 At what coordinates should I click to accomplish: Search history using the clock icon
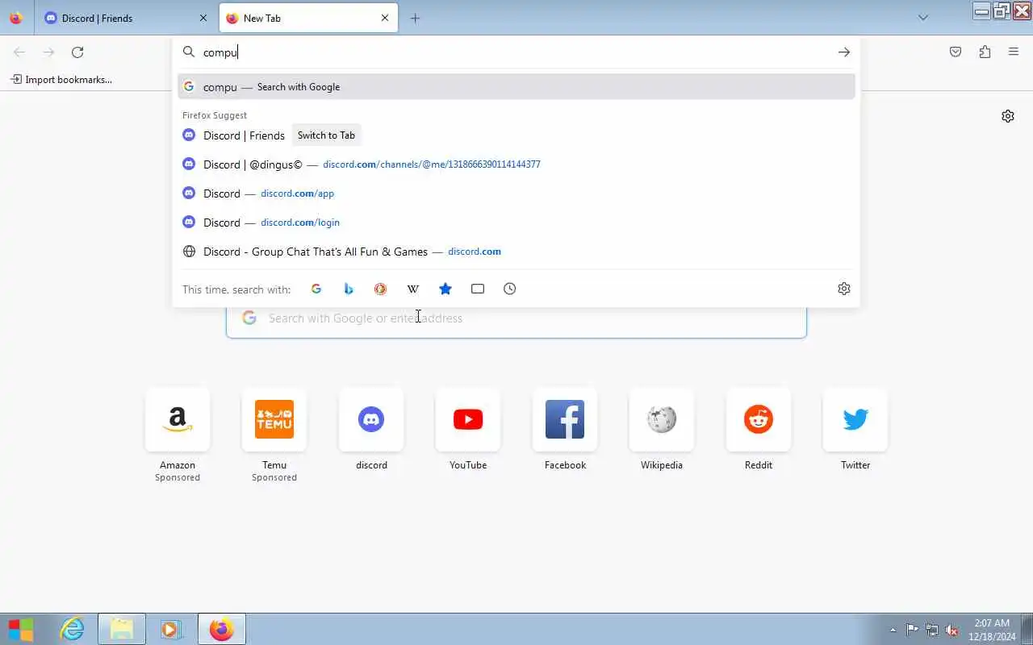pos(510,289)
